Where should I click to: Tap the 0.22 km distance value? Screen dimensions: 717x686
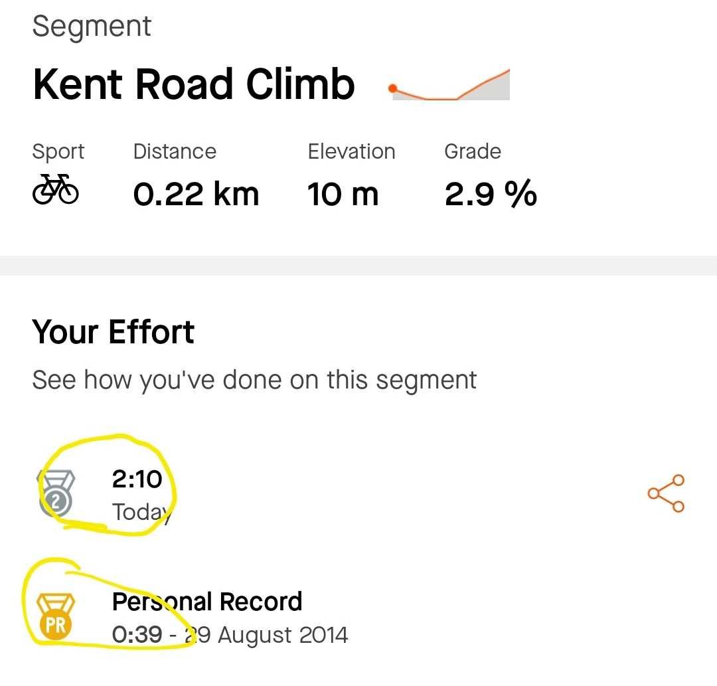pos(196,194)
